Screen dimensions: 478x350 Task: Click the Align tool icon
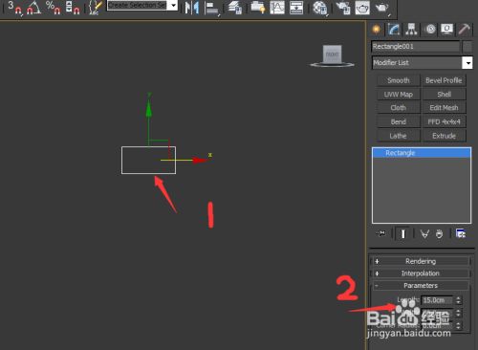tap(212, 8)
